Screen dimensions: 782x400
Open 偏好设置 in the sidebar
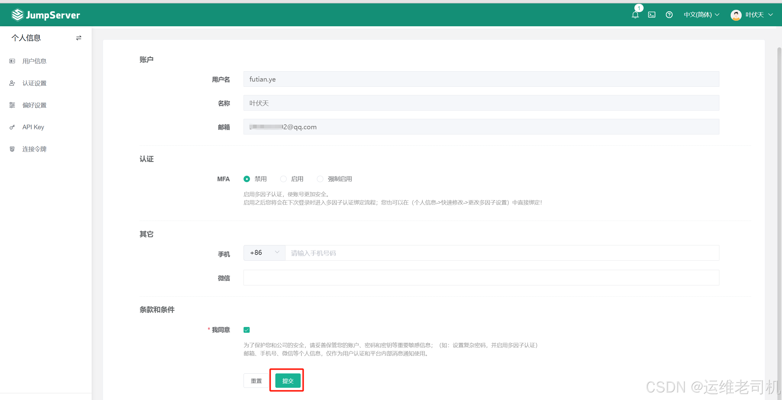[34, 105]
